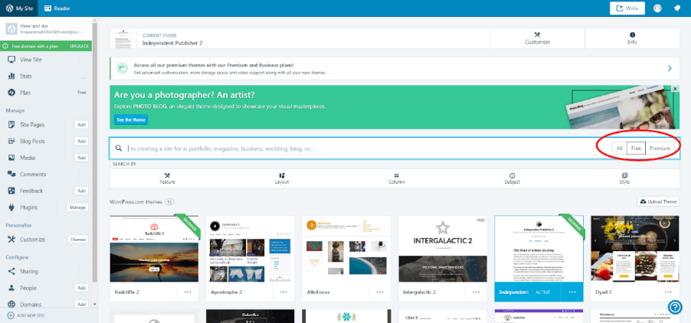Click the View Site monitor icon
Viewport: 691px width, 323px height.
pyautogui.click(x=12, y=60)
